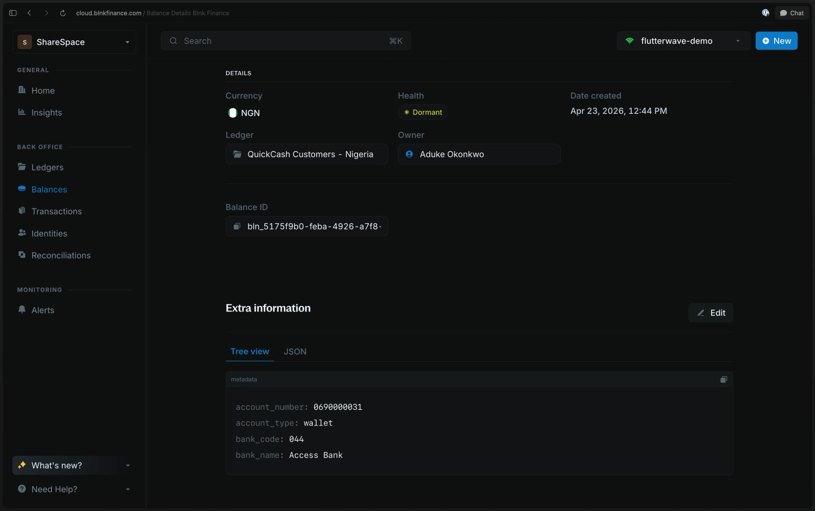815x511 pixels.
Task: Open the owner Aduke Okonkwo link
Action: [x=479, y=154]
